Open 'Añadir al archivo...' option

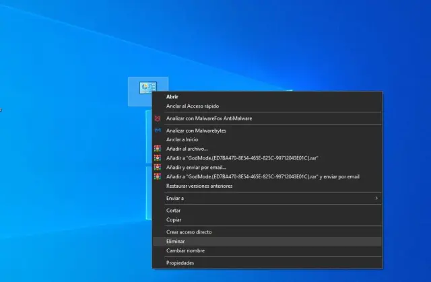point(187,149)
